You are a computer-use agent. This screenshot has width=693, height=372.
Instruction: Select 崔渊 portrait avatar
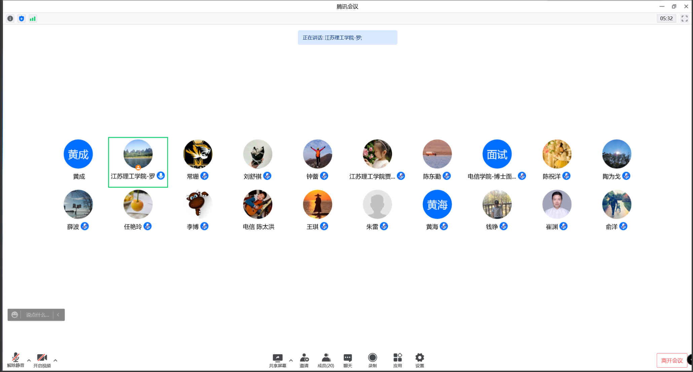557,204
